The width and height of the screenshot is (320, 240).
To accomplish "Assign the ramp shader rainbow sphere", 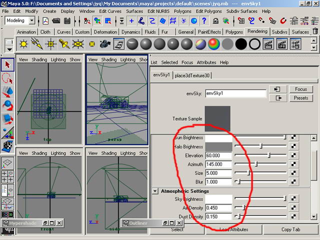I will click(214, 44).
